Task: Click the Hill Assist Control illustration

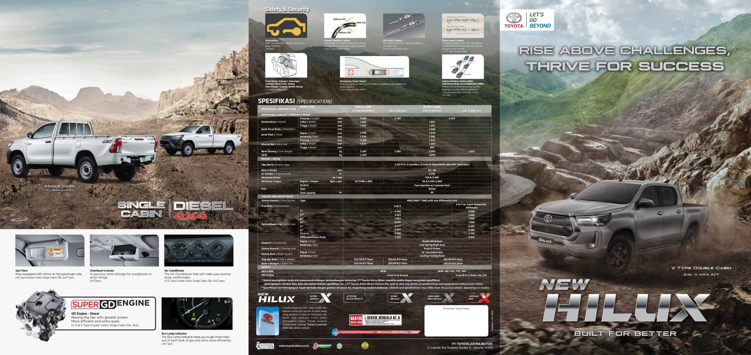Action: click(x=404, y=26)
